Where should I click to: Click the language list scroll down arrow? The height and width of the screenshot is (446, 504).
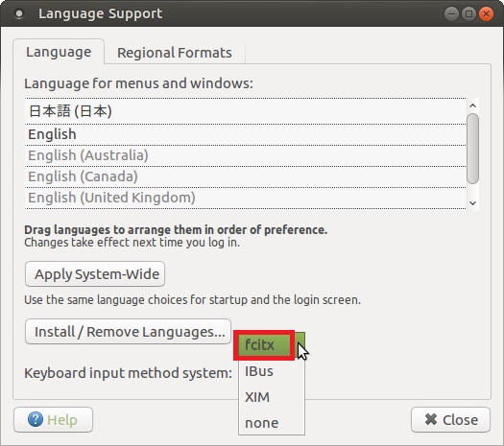tap(472, 203)
